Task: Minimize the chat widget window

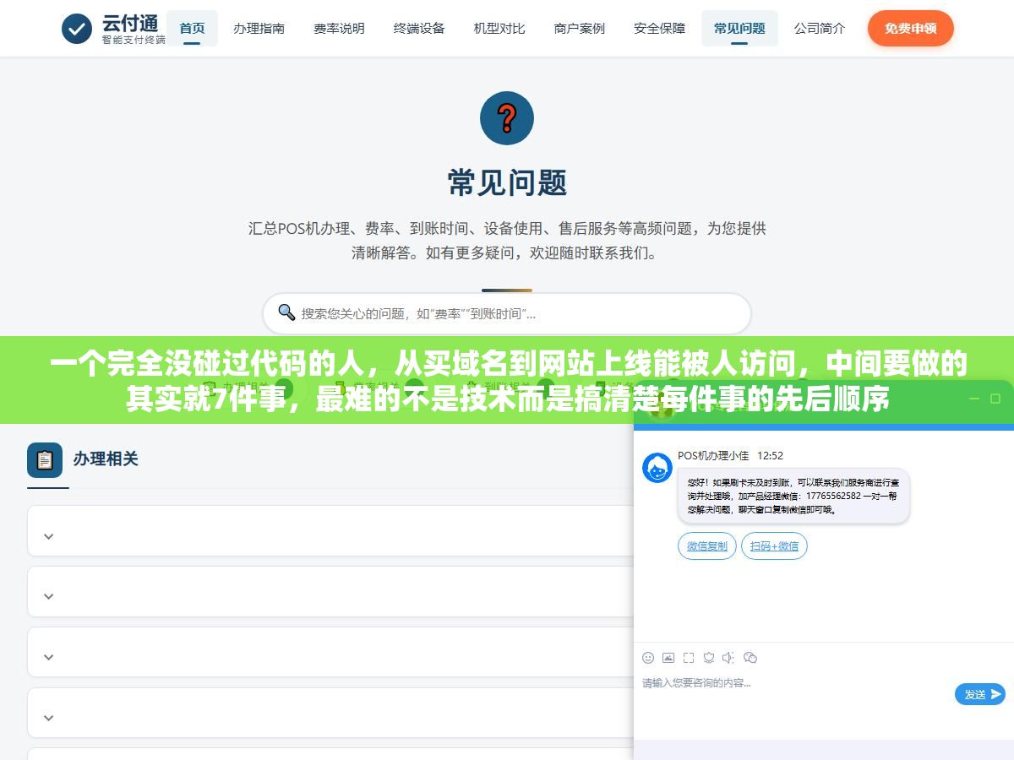Action: coord(973,399)
